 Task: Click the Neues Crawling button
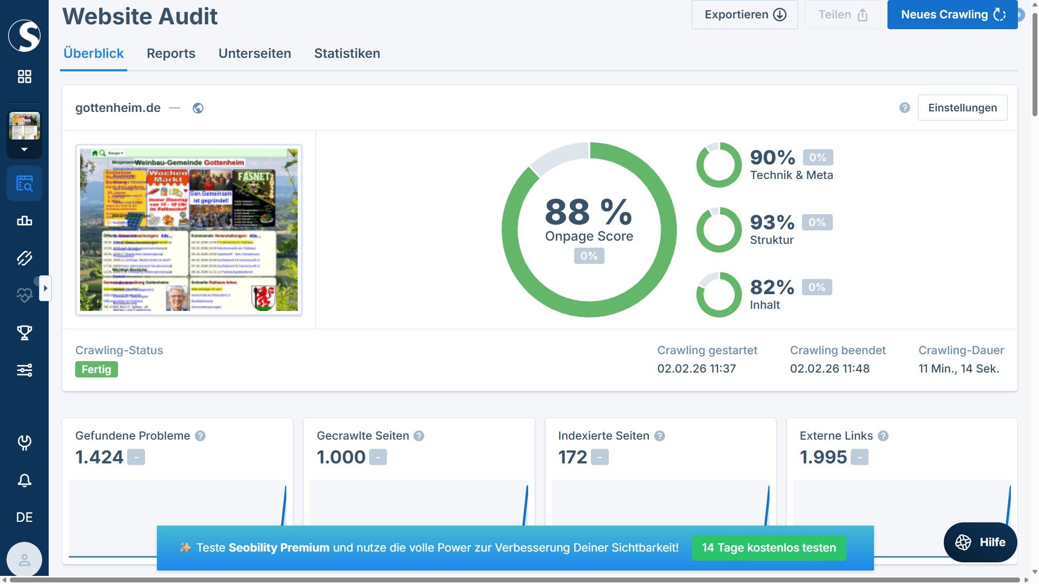coord(952,15)
